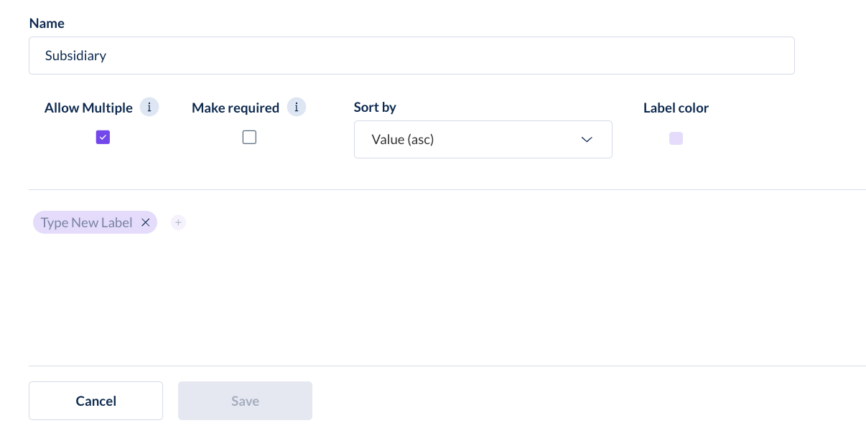Image resolution: width=866 pixels, height=433 pixels.
Task: Click the chevron arrow in Sort by
Action: point(587,139)
